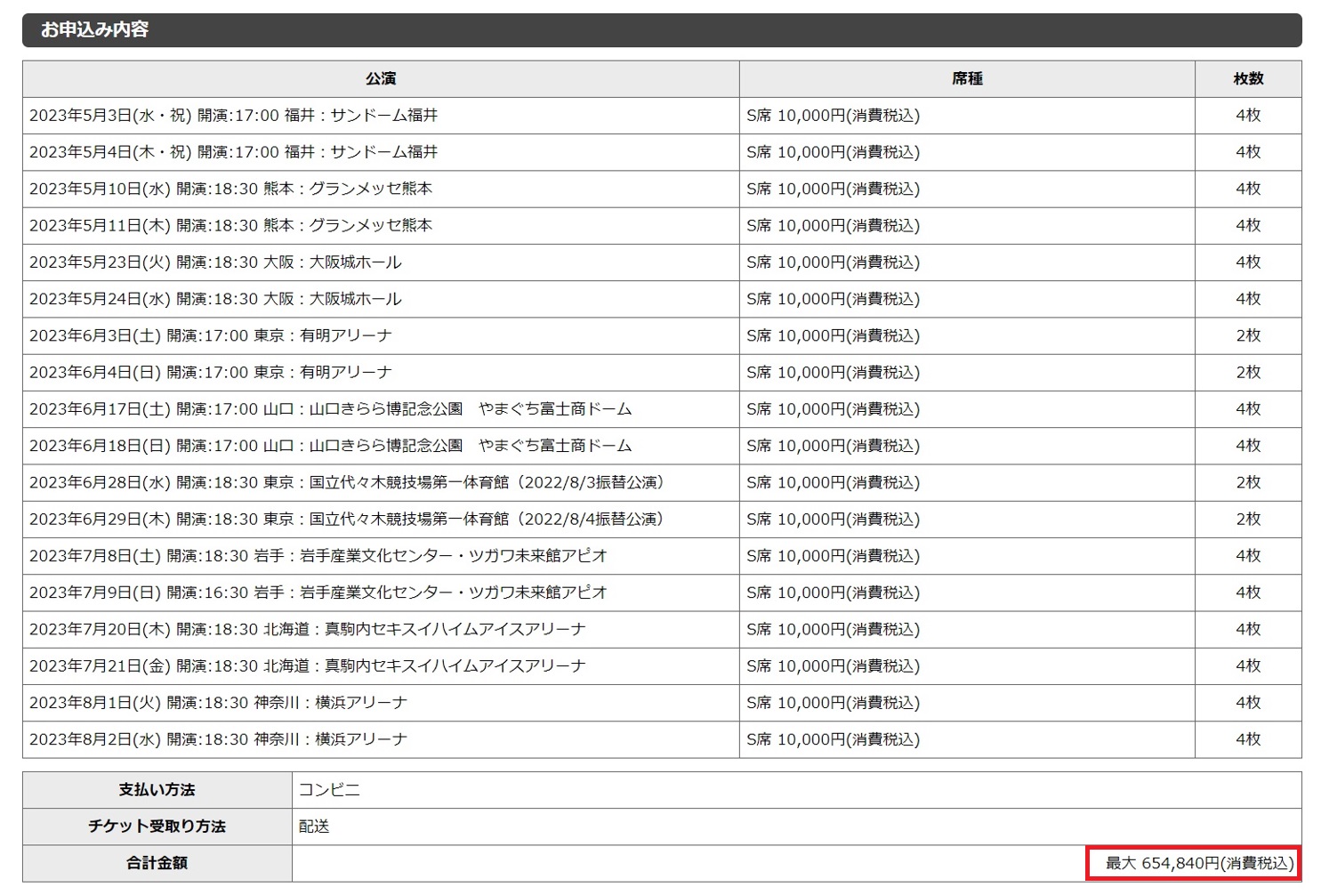The image size is (1321, 895).
Task: Click the S席 price for the 5月3日 row
Action: click(834, 116)
